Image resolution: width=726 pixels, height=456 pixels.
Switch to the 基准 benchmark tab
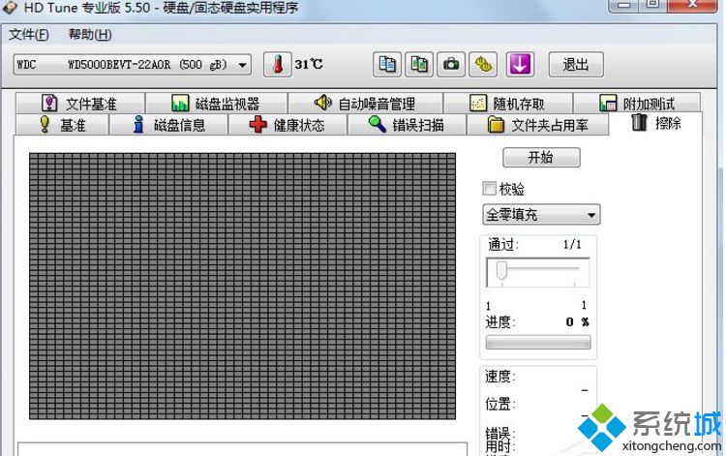62,125
